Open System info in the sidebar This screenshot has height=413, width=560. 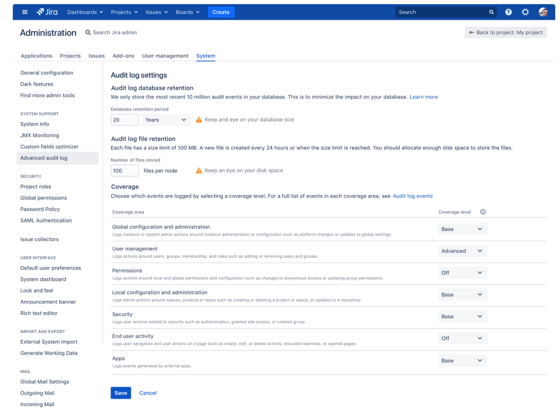(x=35, y=124)
